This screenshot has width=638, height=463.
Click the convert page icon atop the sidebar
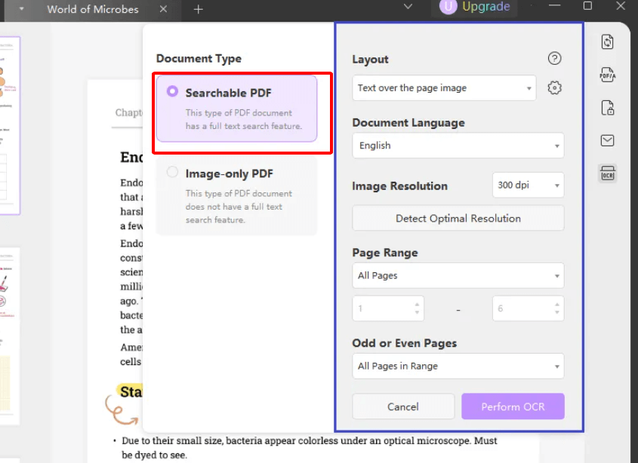[607, 43]
